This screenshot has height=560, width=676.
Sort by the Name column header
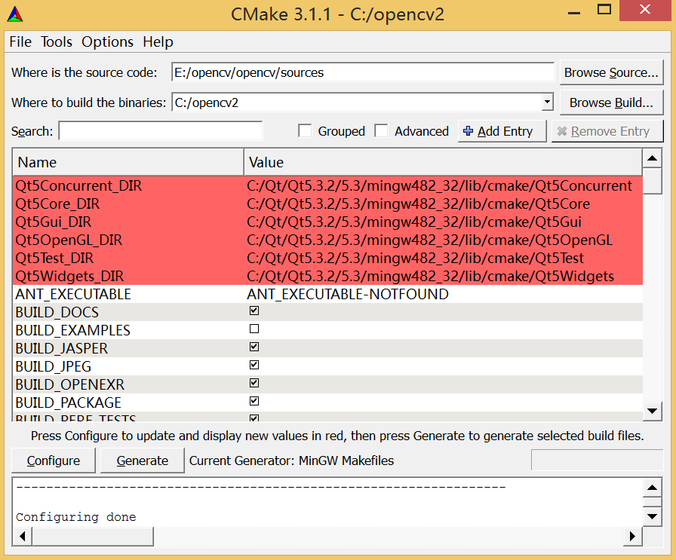click(x=128, y=162)
